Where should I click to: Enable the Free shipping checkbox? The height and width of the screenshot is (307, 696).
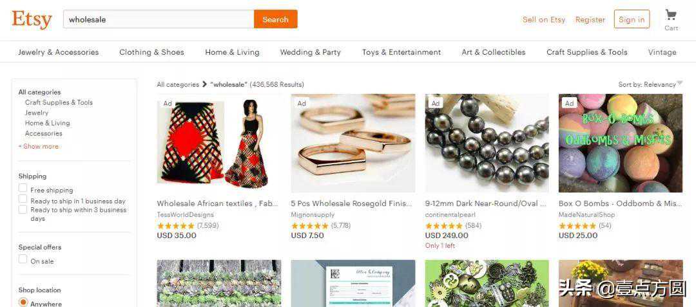pos(23,189)
